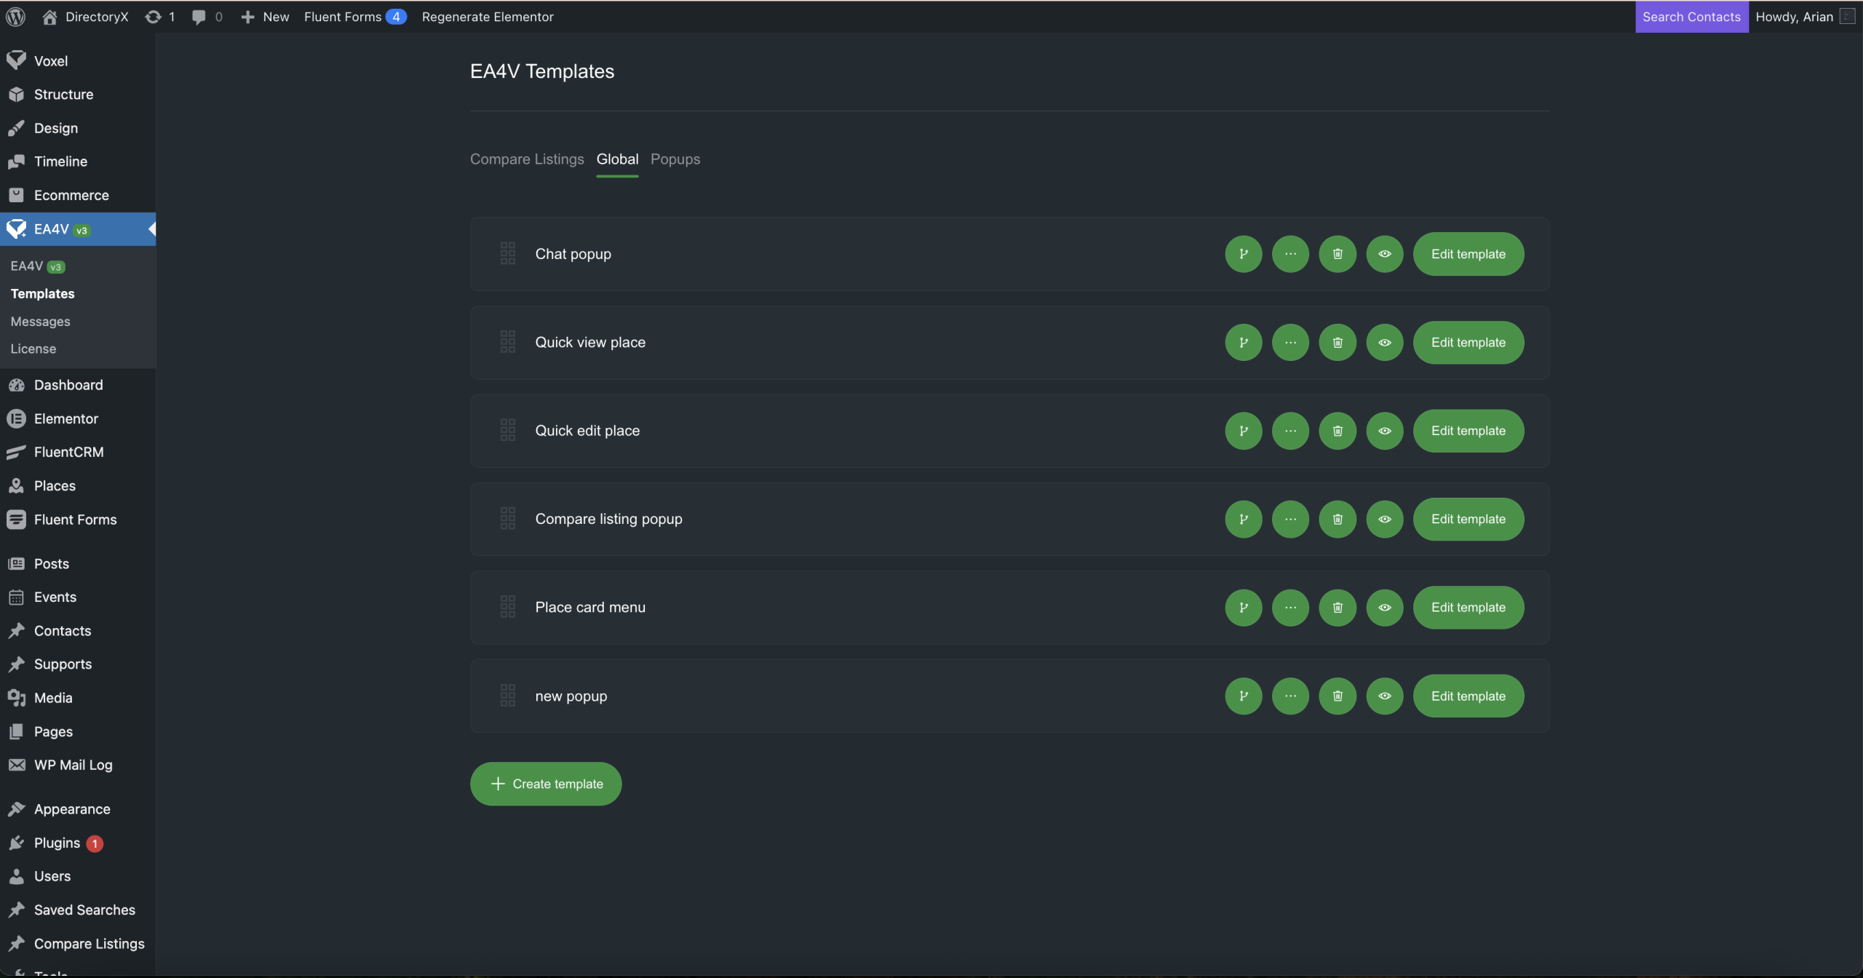Open the WordPress logo menu

16,17
